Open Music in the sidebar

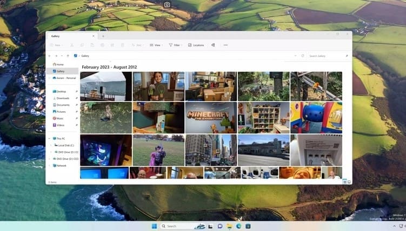pos(58,118)
